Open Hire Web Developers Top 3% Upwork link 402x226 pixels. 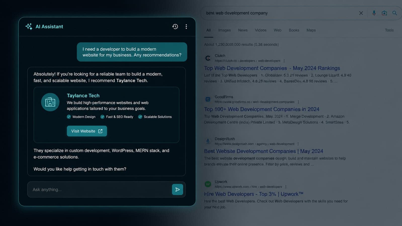[254, 194]
